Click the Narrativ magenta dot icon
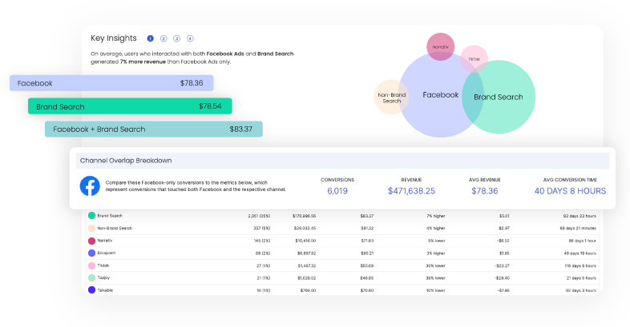The height and width of the screenshot is (327, 630). [x=92, y=240]
